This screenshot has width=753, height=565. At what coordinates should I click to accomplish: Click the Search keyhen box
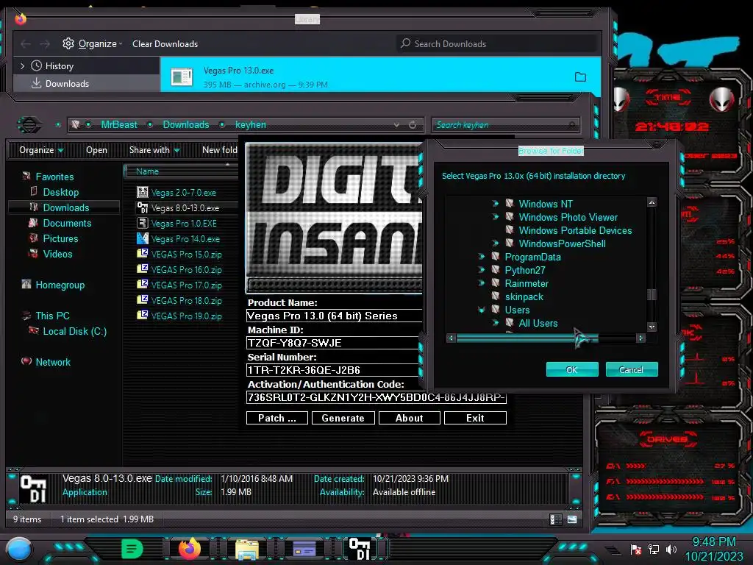pos(506,125)
